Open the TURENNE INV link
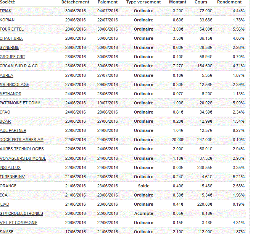Viewport: 253px width, 234px height. 12,177
